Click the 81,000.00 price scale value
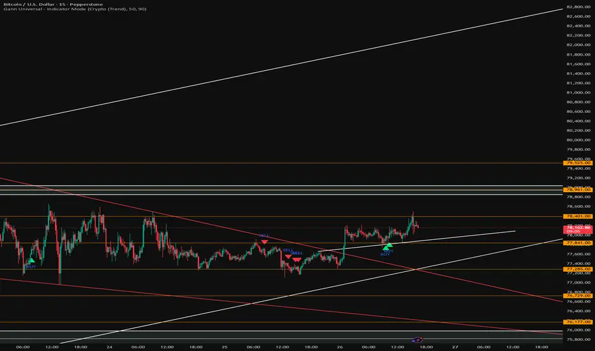Screen dimensions: 595x351 pos(578,93)
